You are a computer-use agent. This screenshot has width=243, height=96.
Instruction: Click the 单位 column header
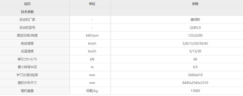point(92,4)
